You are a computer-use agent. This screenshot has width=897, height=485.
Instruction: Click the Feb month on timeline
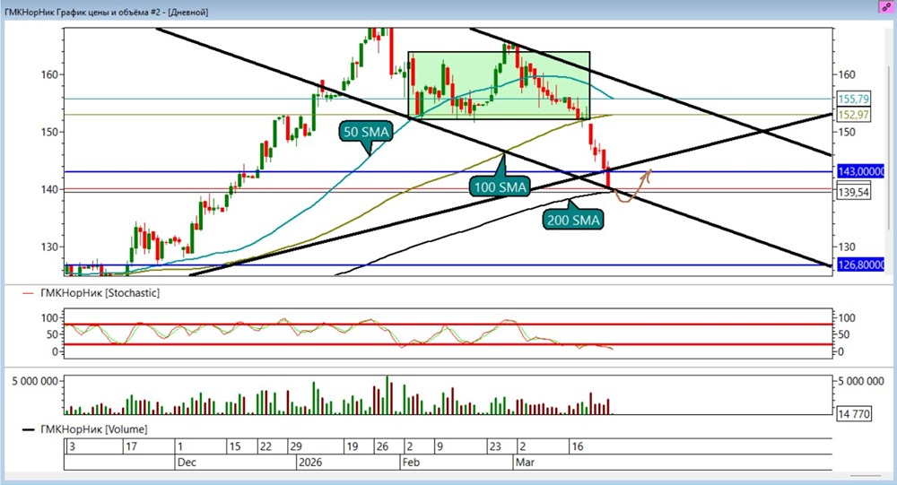click(x=411, y=462)
